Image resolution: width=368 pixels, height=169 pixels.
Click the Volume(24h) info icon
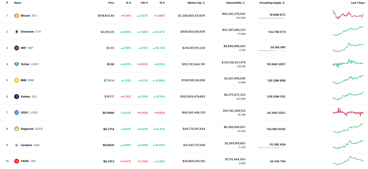coord(244,3)
